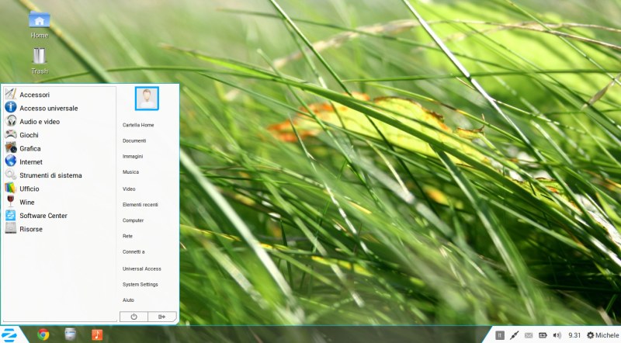Click the user avatar picture
The image size is (621, 343).
[x=147, y=99]
